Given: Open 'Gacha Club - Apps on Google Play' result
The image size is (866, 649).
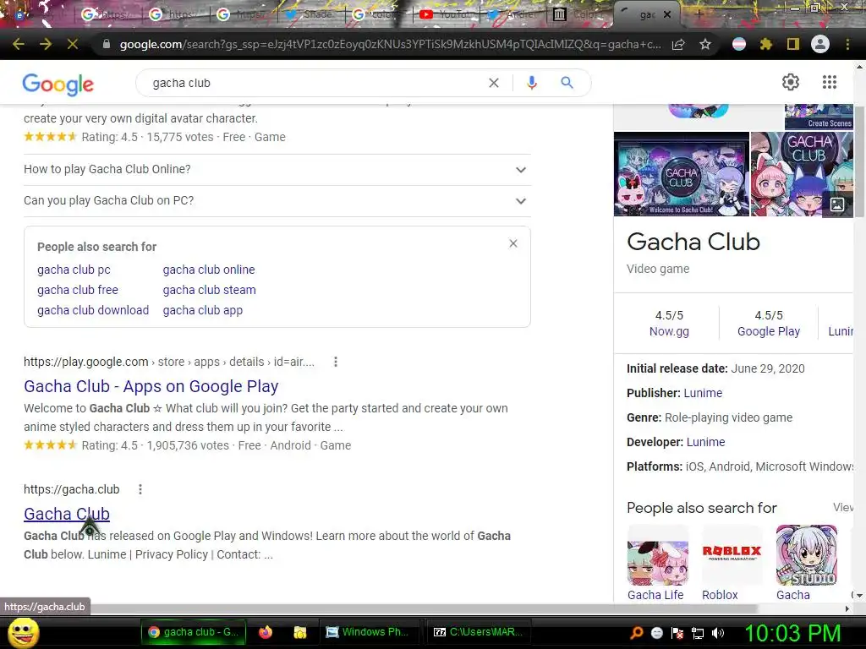Looking at the screenshot, I should pyautogui.click(x=151, y=386).
